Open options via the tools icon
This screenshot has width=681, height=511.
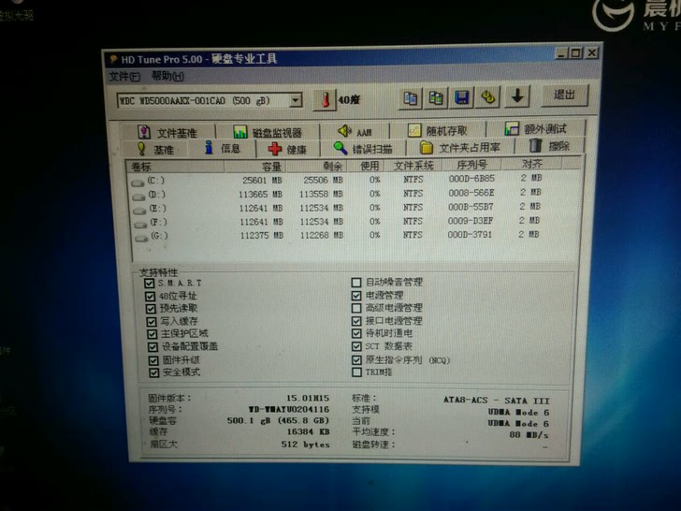point(488,97)
